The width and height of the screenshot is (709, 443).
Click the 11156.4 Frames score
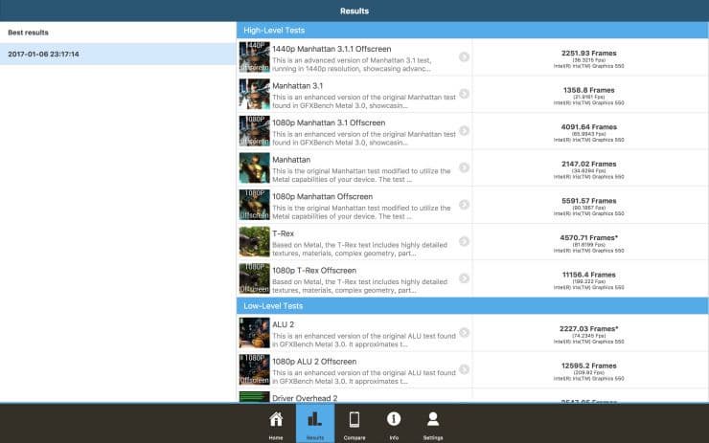(x=588, y=275)
